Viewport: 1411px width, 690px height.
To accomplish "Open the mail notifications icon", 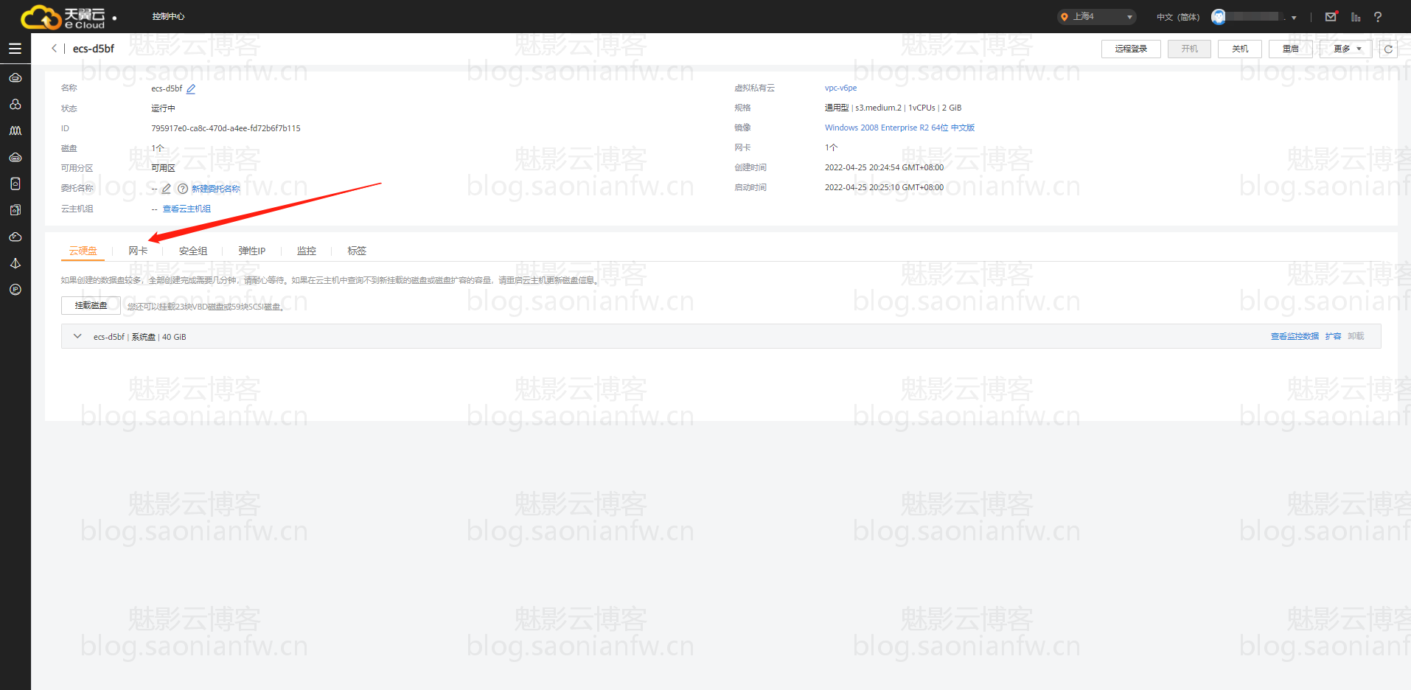I will click(x=1331, y=16).
